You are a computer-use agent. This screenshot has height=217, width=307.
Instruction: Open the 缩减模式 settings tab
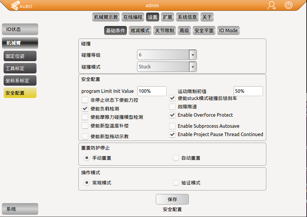click(x=140, y=30)
